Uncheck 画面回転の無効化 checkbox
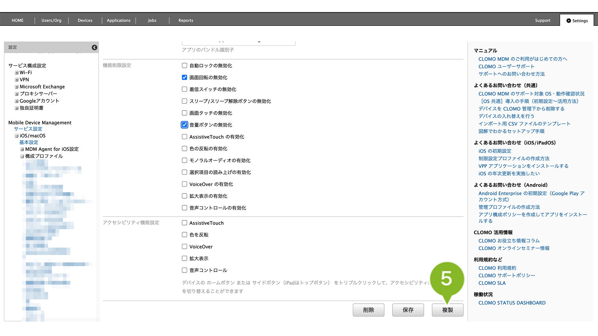Image resolution: width=598 pixels, height=336 pixels. (184, 77)
